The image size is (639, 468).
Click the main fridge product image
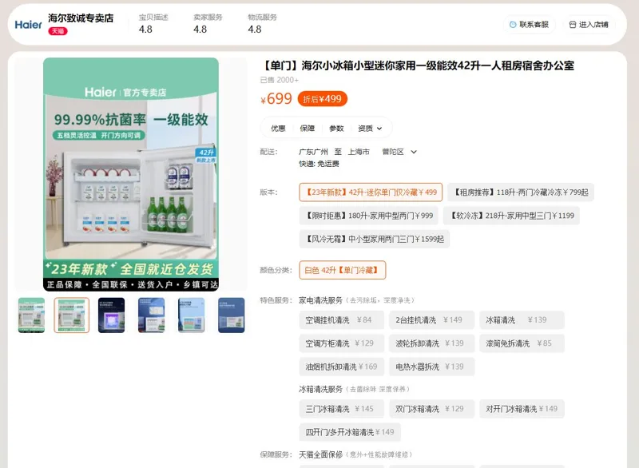(131, 174)
